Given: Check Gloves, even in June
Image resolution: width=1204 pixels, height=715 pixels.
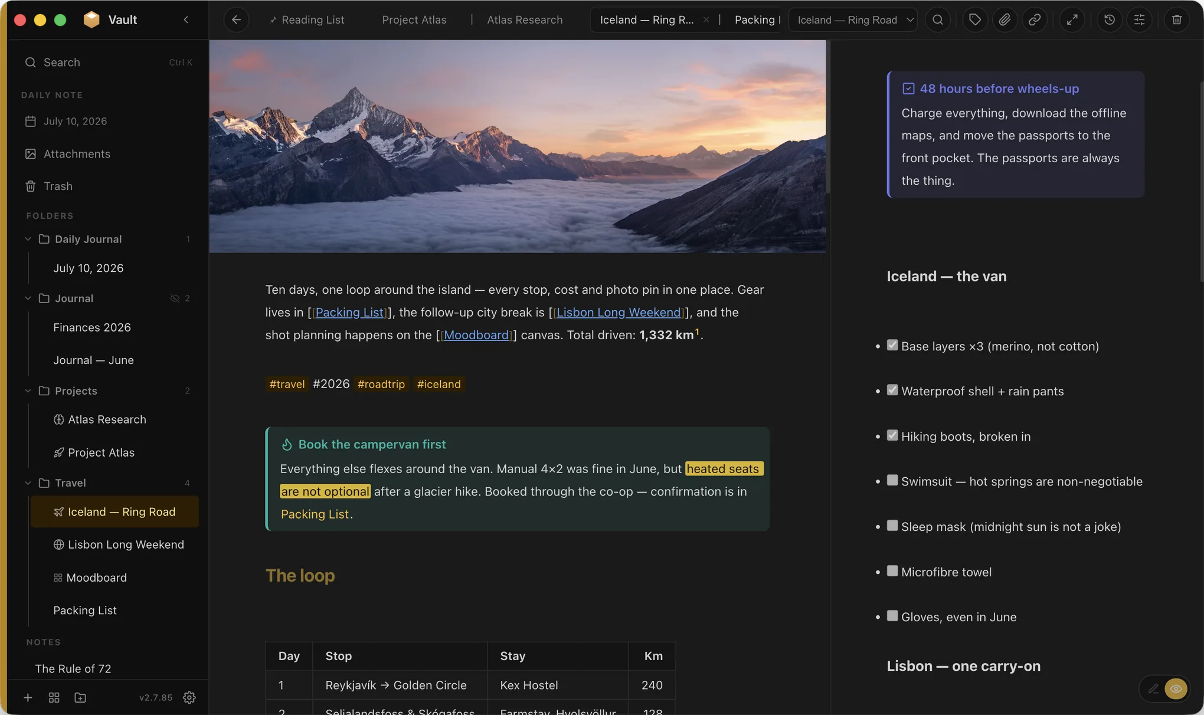Looking at the screenshot, I should pos(892,616).
